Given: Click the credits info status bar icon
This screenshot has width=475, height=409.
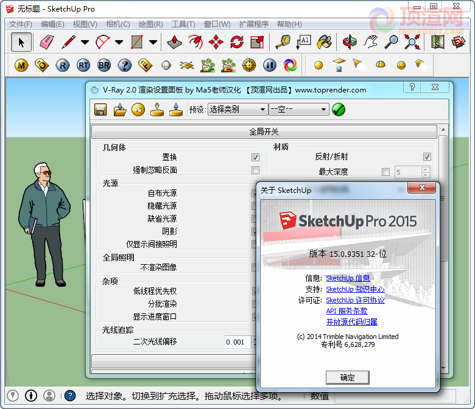Looking at the screenshot, I should point(31,396).
